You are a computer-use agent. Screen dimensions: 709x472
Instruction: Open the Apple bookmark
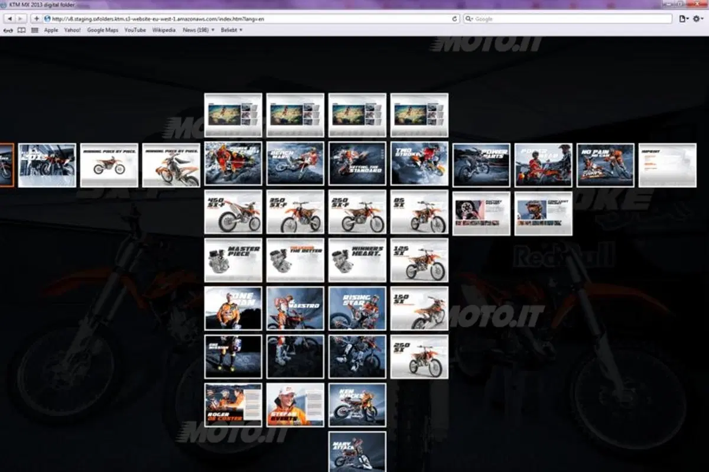[51, 30]
